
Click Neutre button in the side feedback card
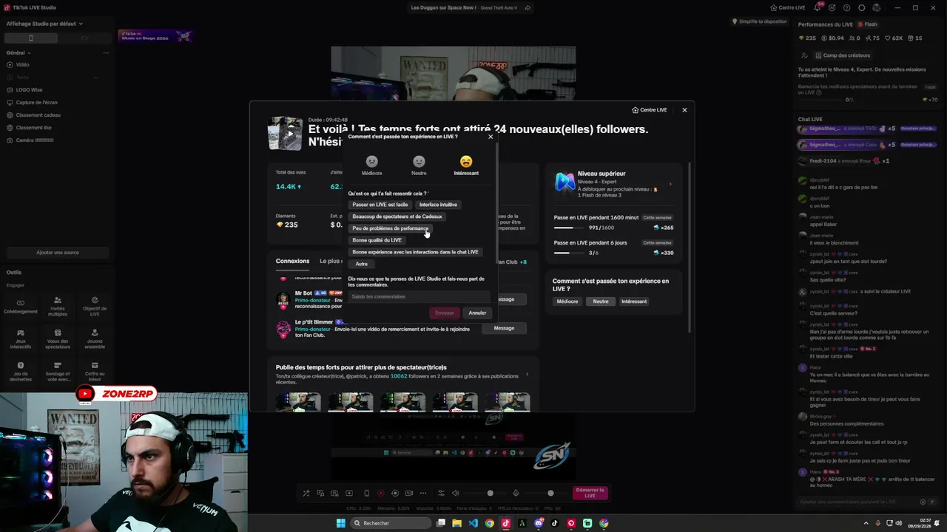tap(601, 301)
